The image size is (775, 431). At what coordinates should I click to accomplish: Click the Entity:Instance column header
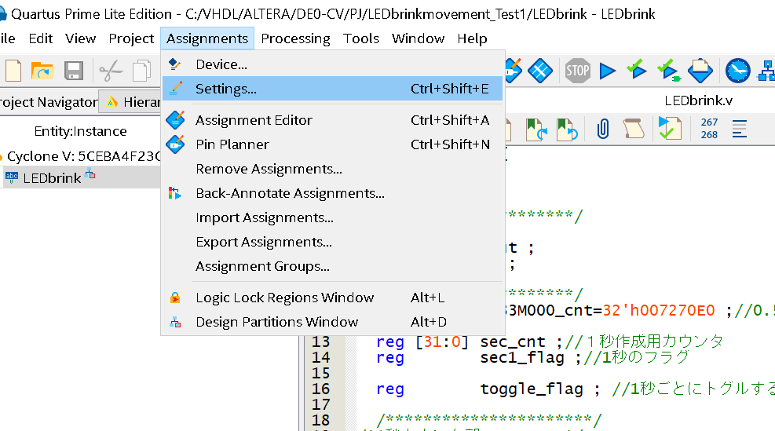click(x=80, y=131)
